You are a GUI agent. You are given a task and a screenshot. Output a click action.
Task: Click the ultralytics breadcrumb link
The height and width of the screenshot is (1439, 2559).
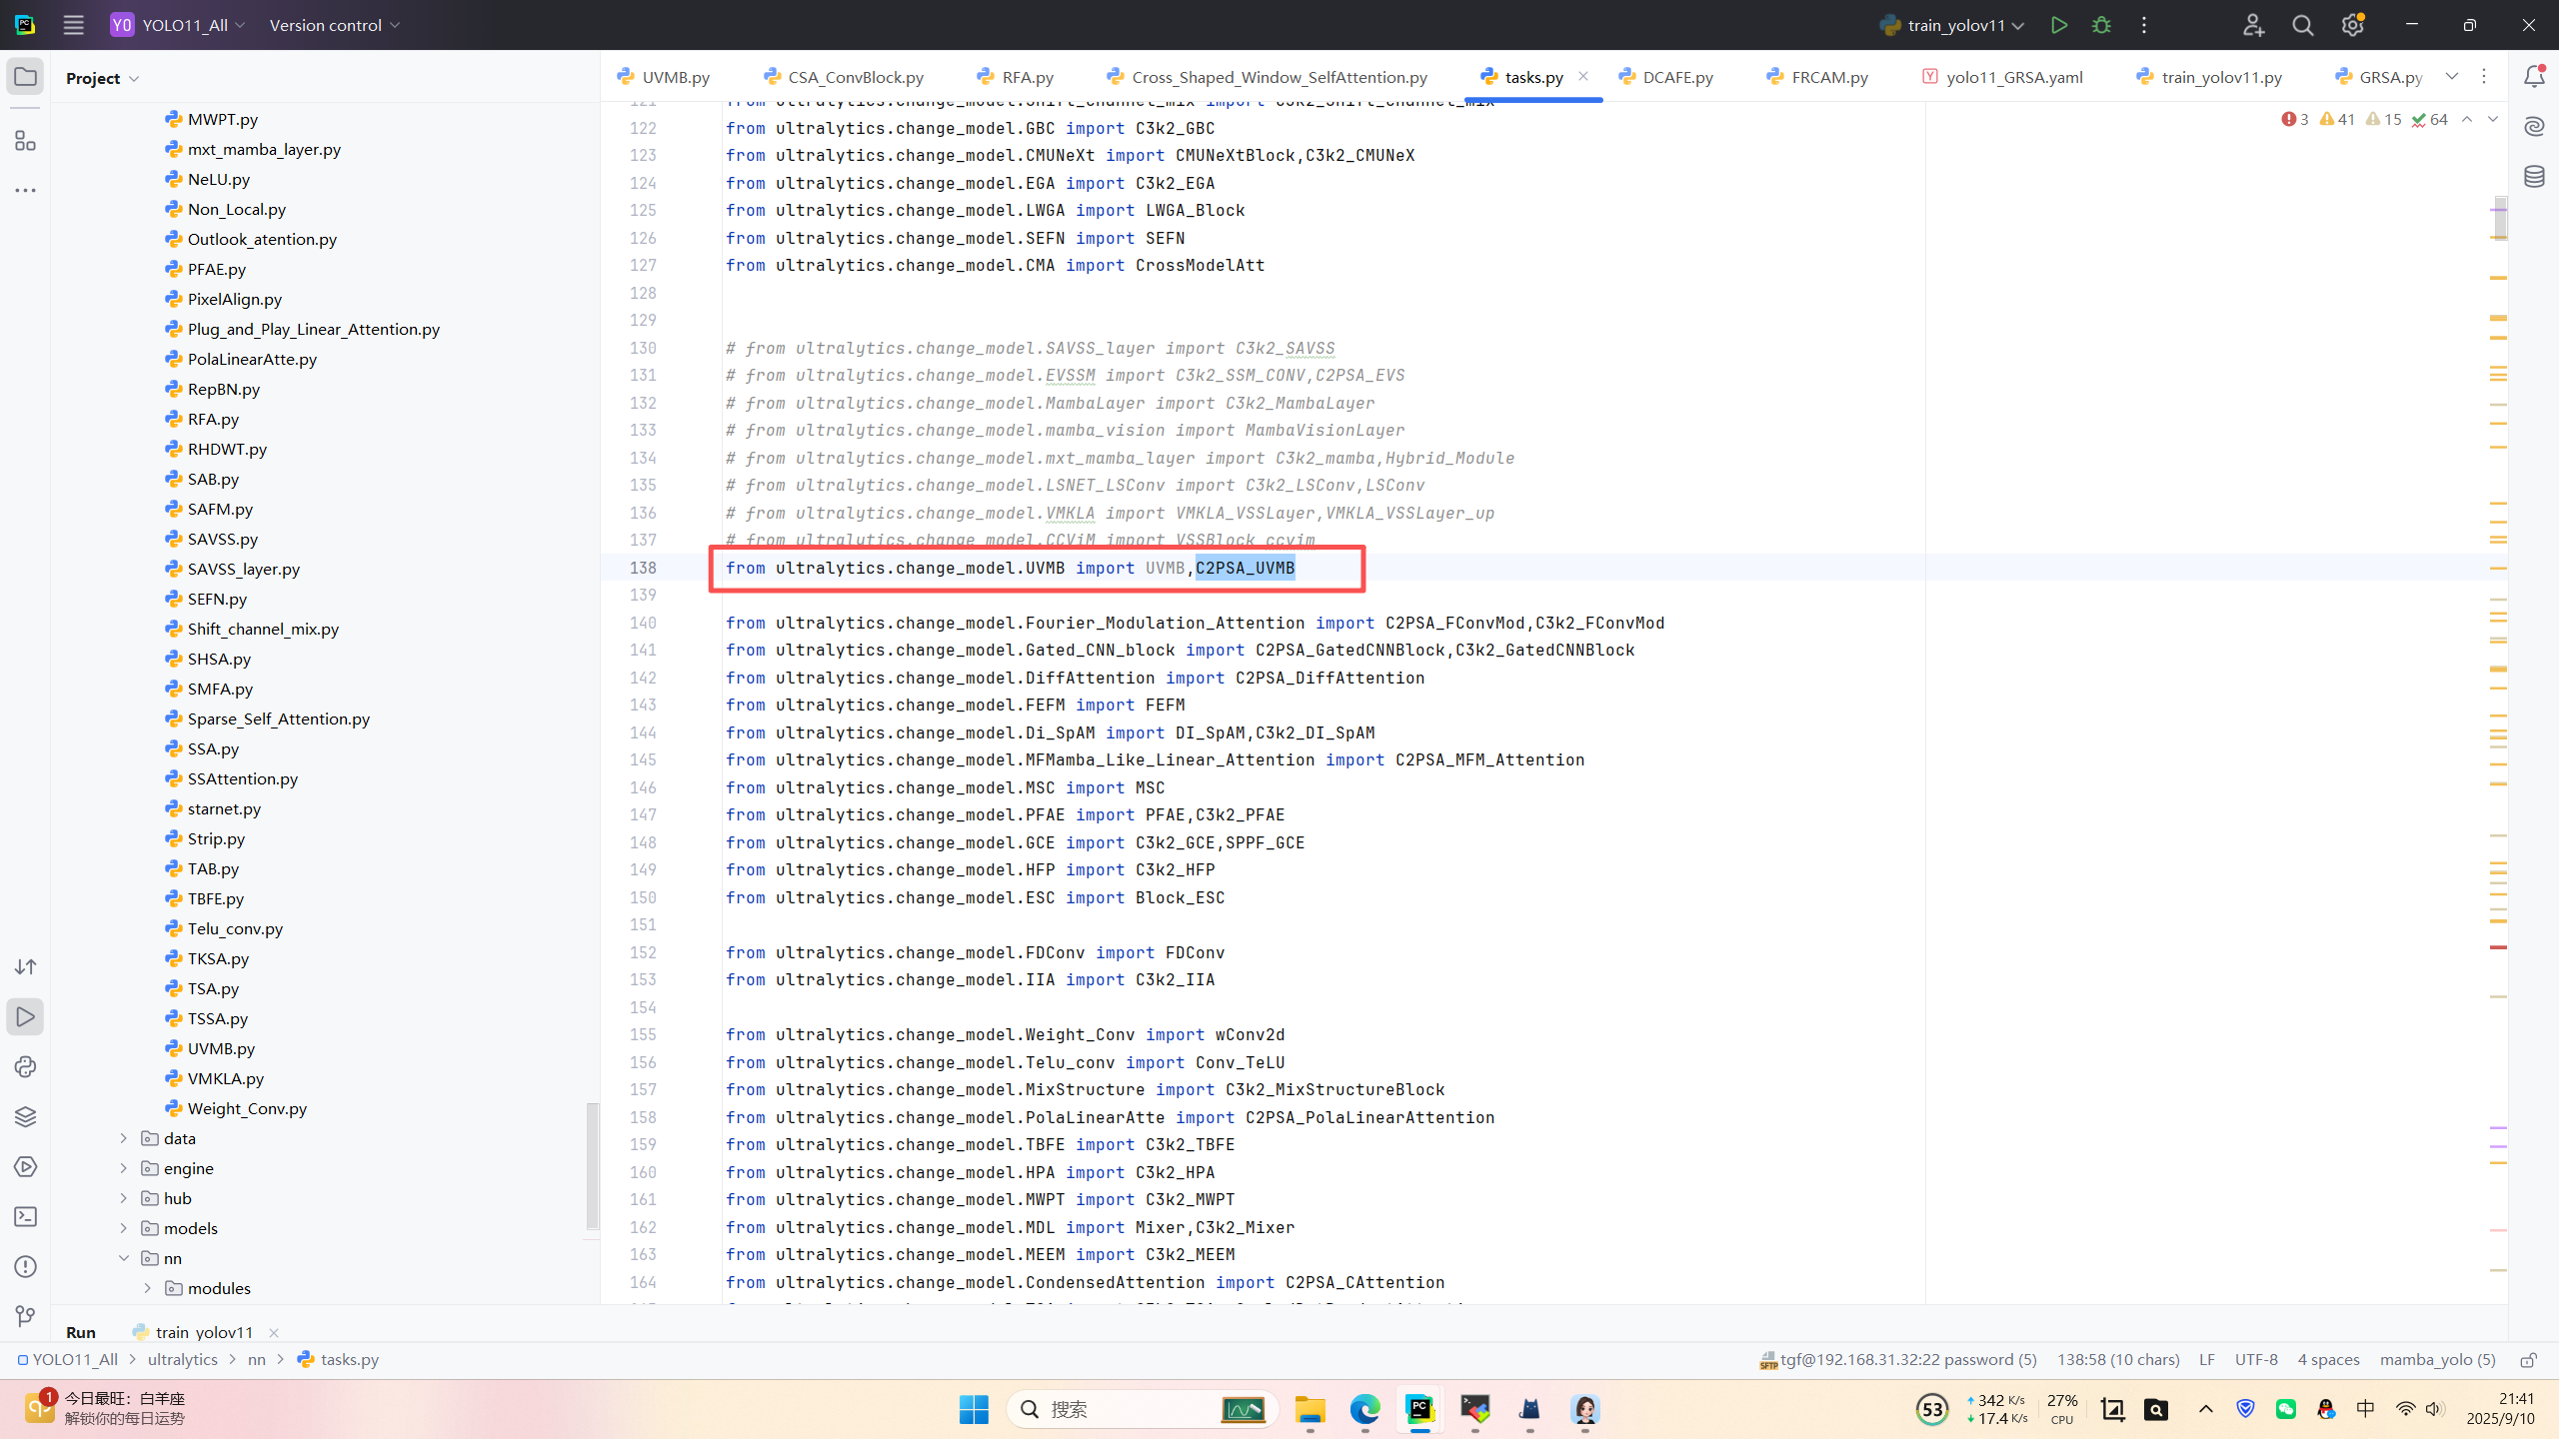[182, 1360]
